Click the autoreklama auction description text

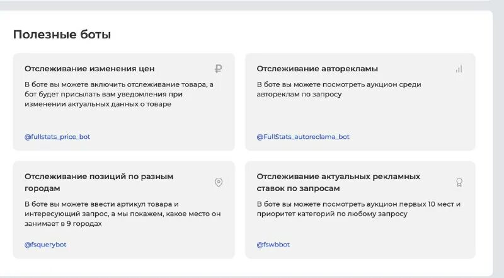click(x=338, y=89)
